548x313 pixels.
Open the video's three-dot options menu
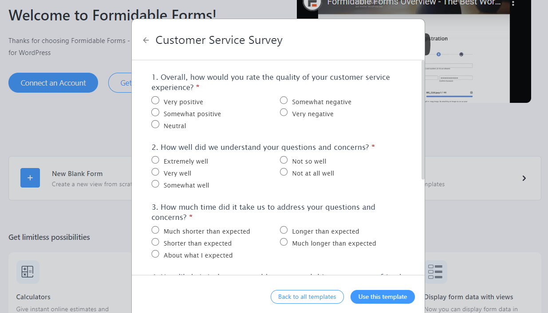point(513,4)
